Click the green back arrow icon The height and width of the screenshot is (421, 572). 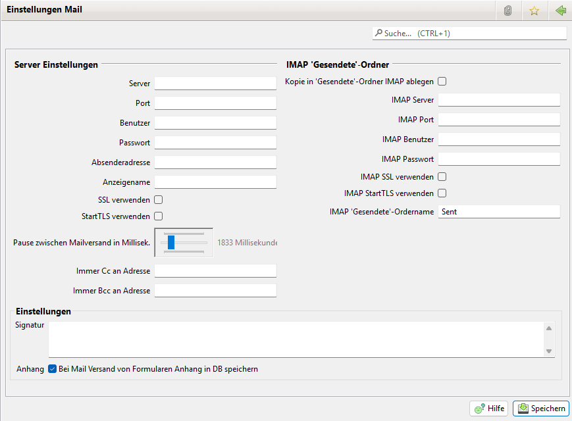(x=560, y=11)
